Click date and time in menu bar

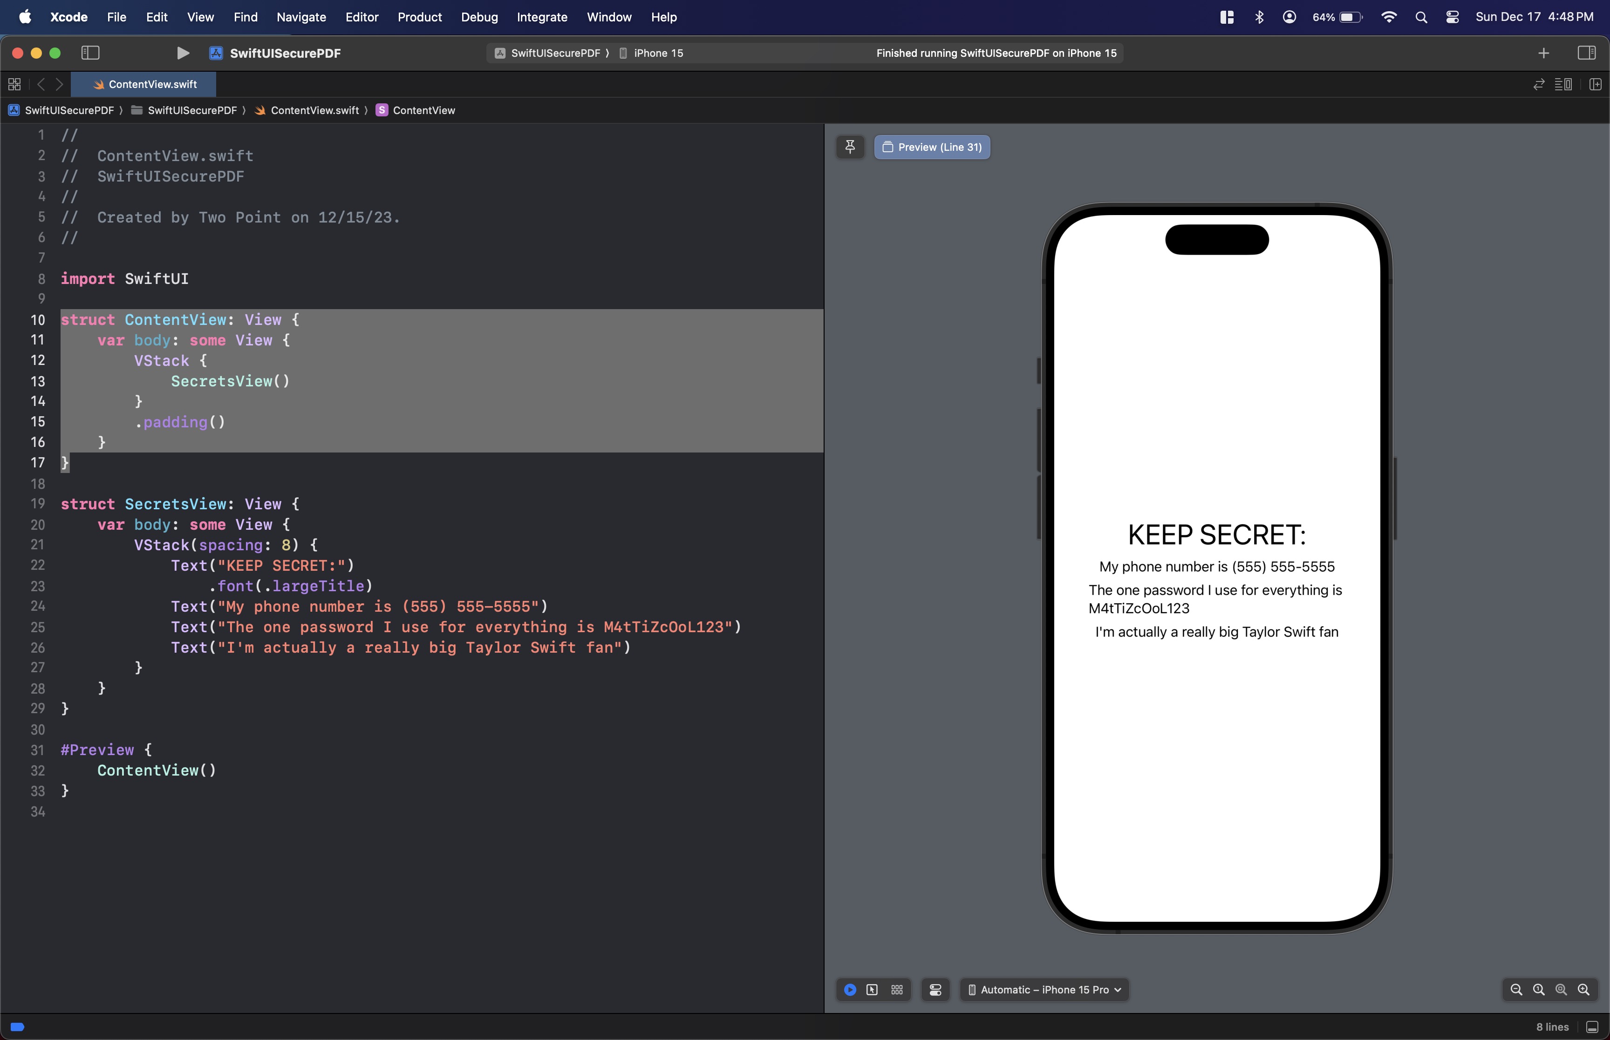(x=1535, y=17)
